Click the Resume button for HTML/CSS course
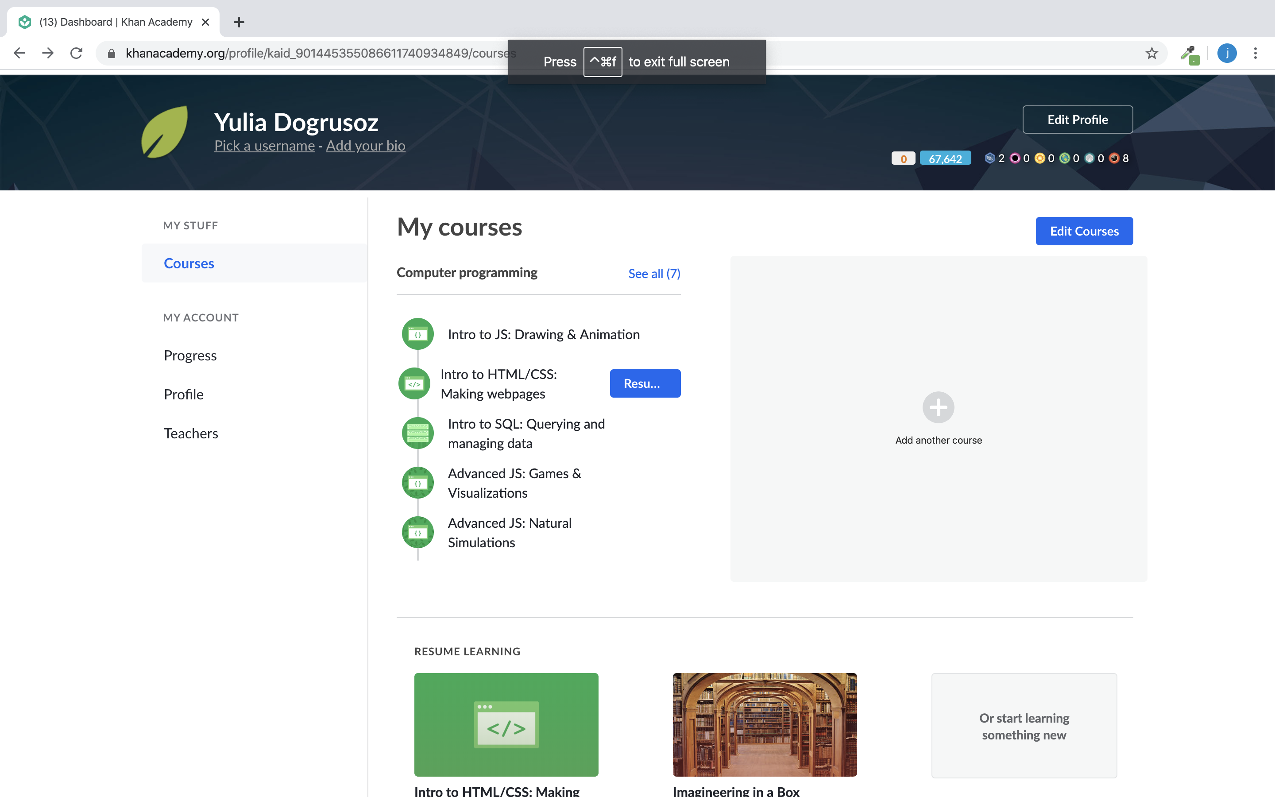The height and width of the screenshot is (797, 1275). click(x=645, y=383)
